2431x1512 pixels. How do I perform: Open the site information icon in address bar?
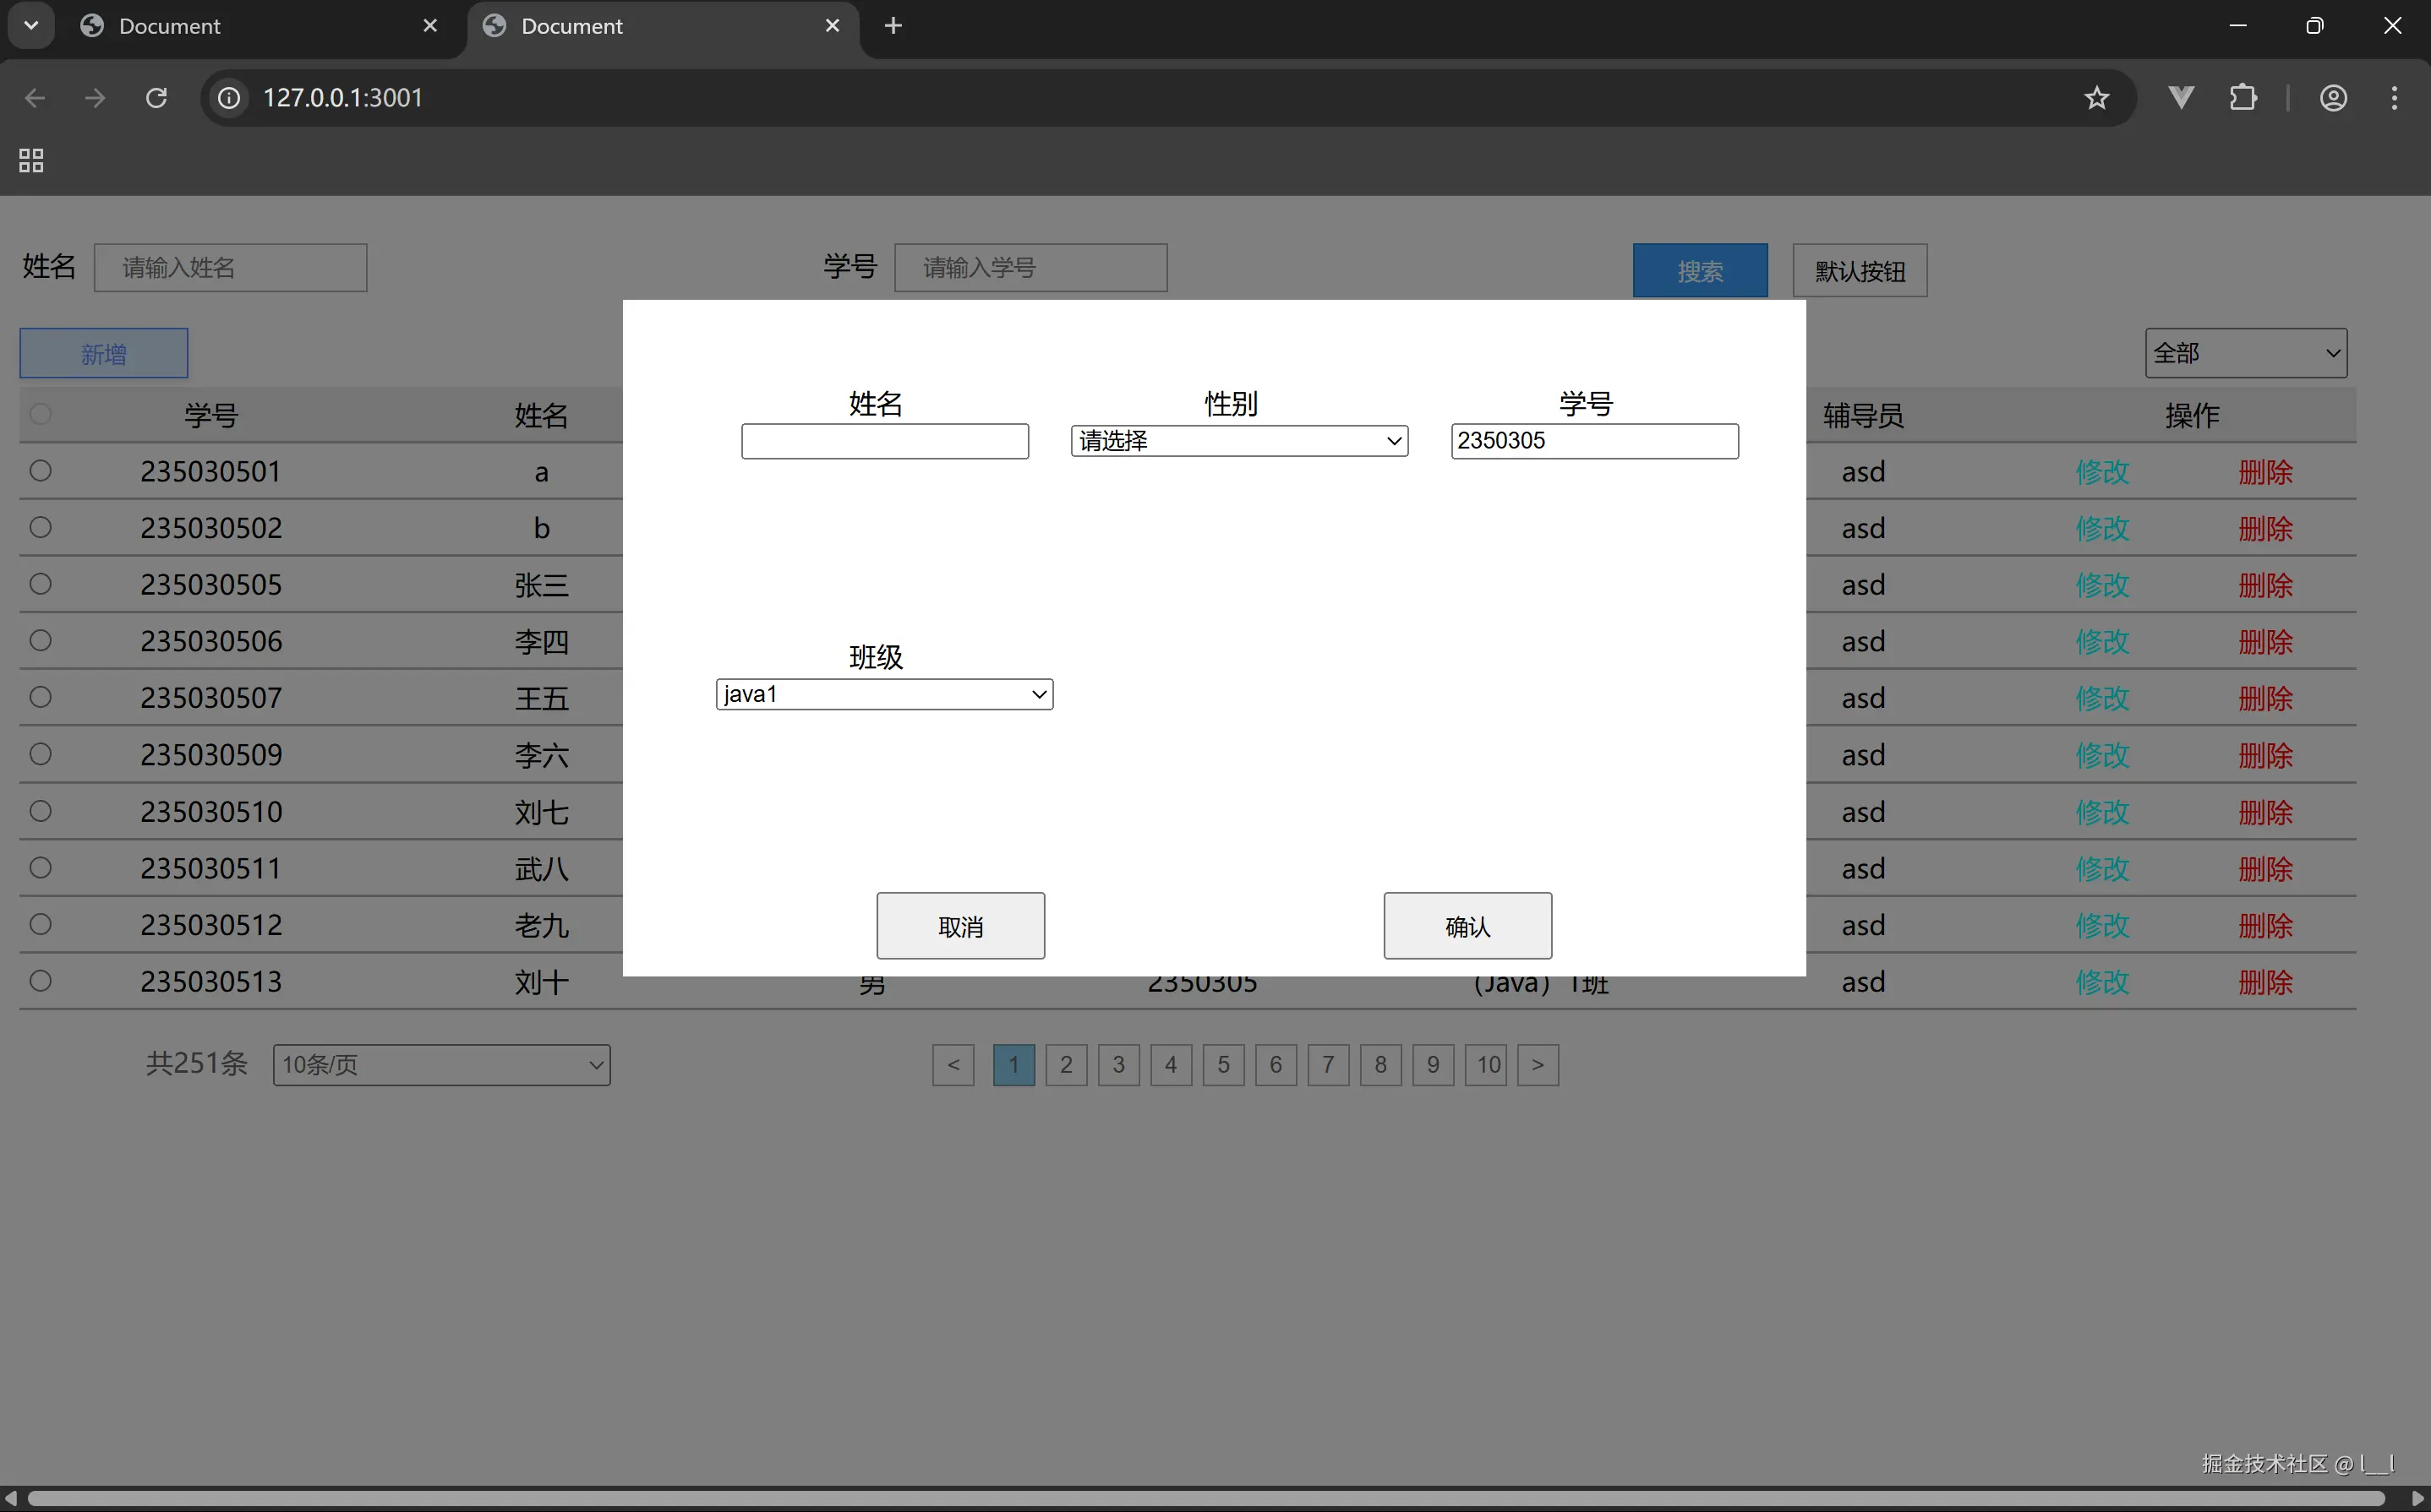coord(228,97)
